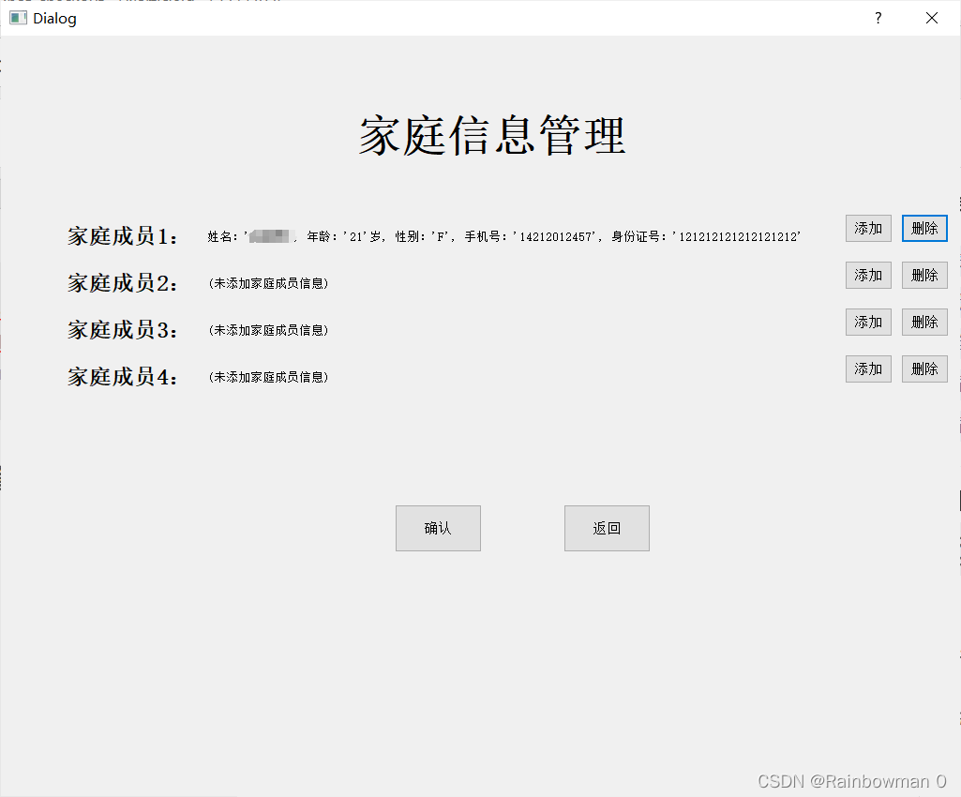
Task: Click 删除 button for 家庭成员2
Action: click(x=924, y=275)
